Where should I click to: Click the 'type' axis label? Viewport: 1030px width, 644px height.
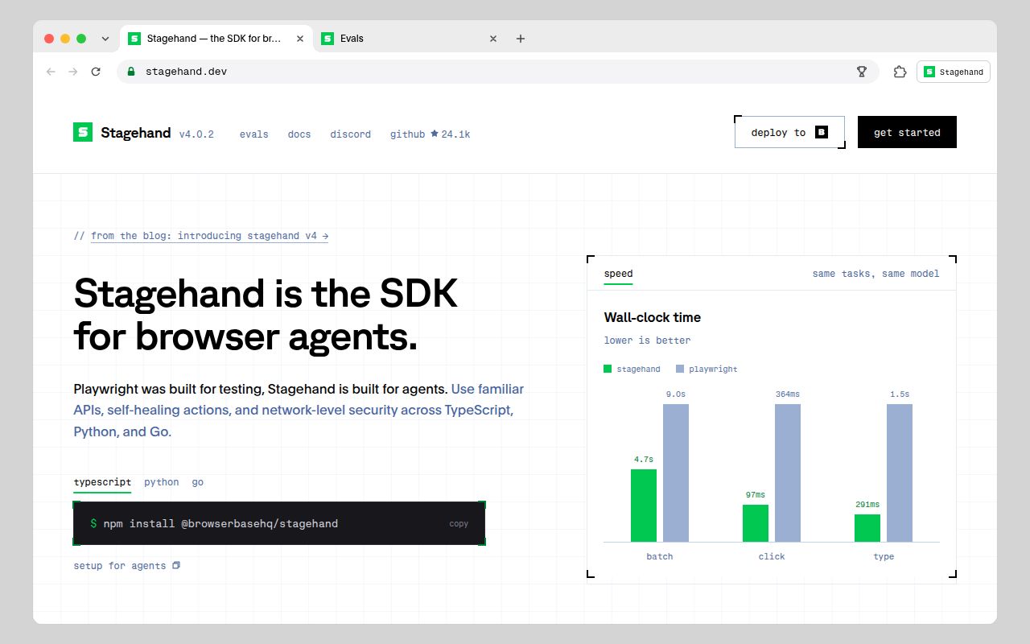click(x=884, y=557)
